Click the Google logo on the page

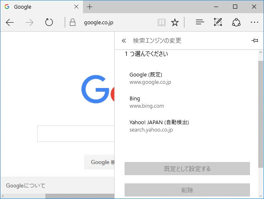98,89
